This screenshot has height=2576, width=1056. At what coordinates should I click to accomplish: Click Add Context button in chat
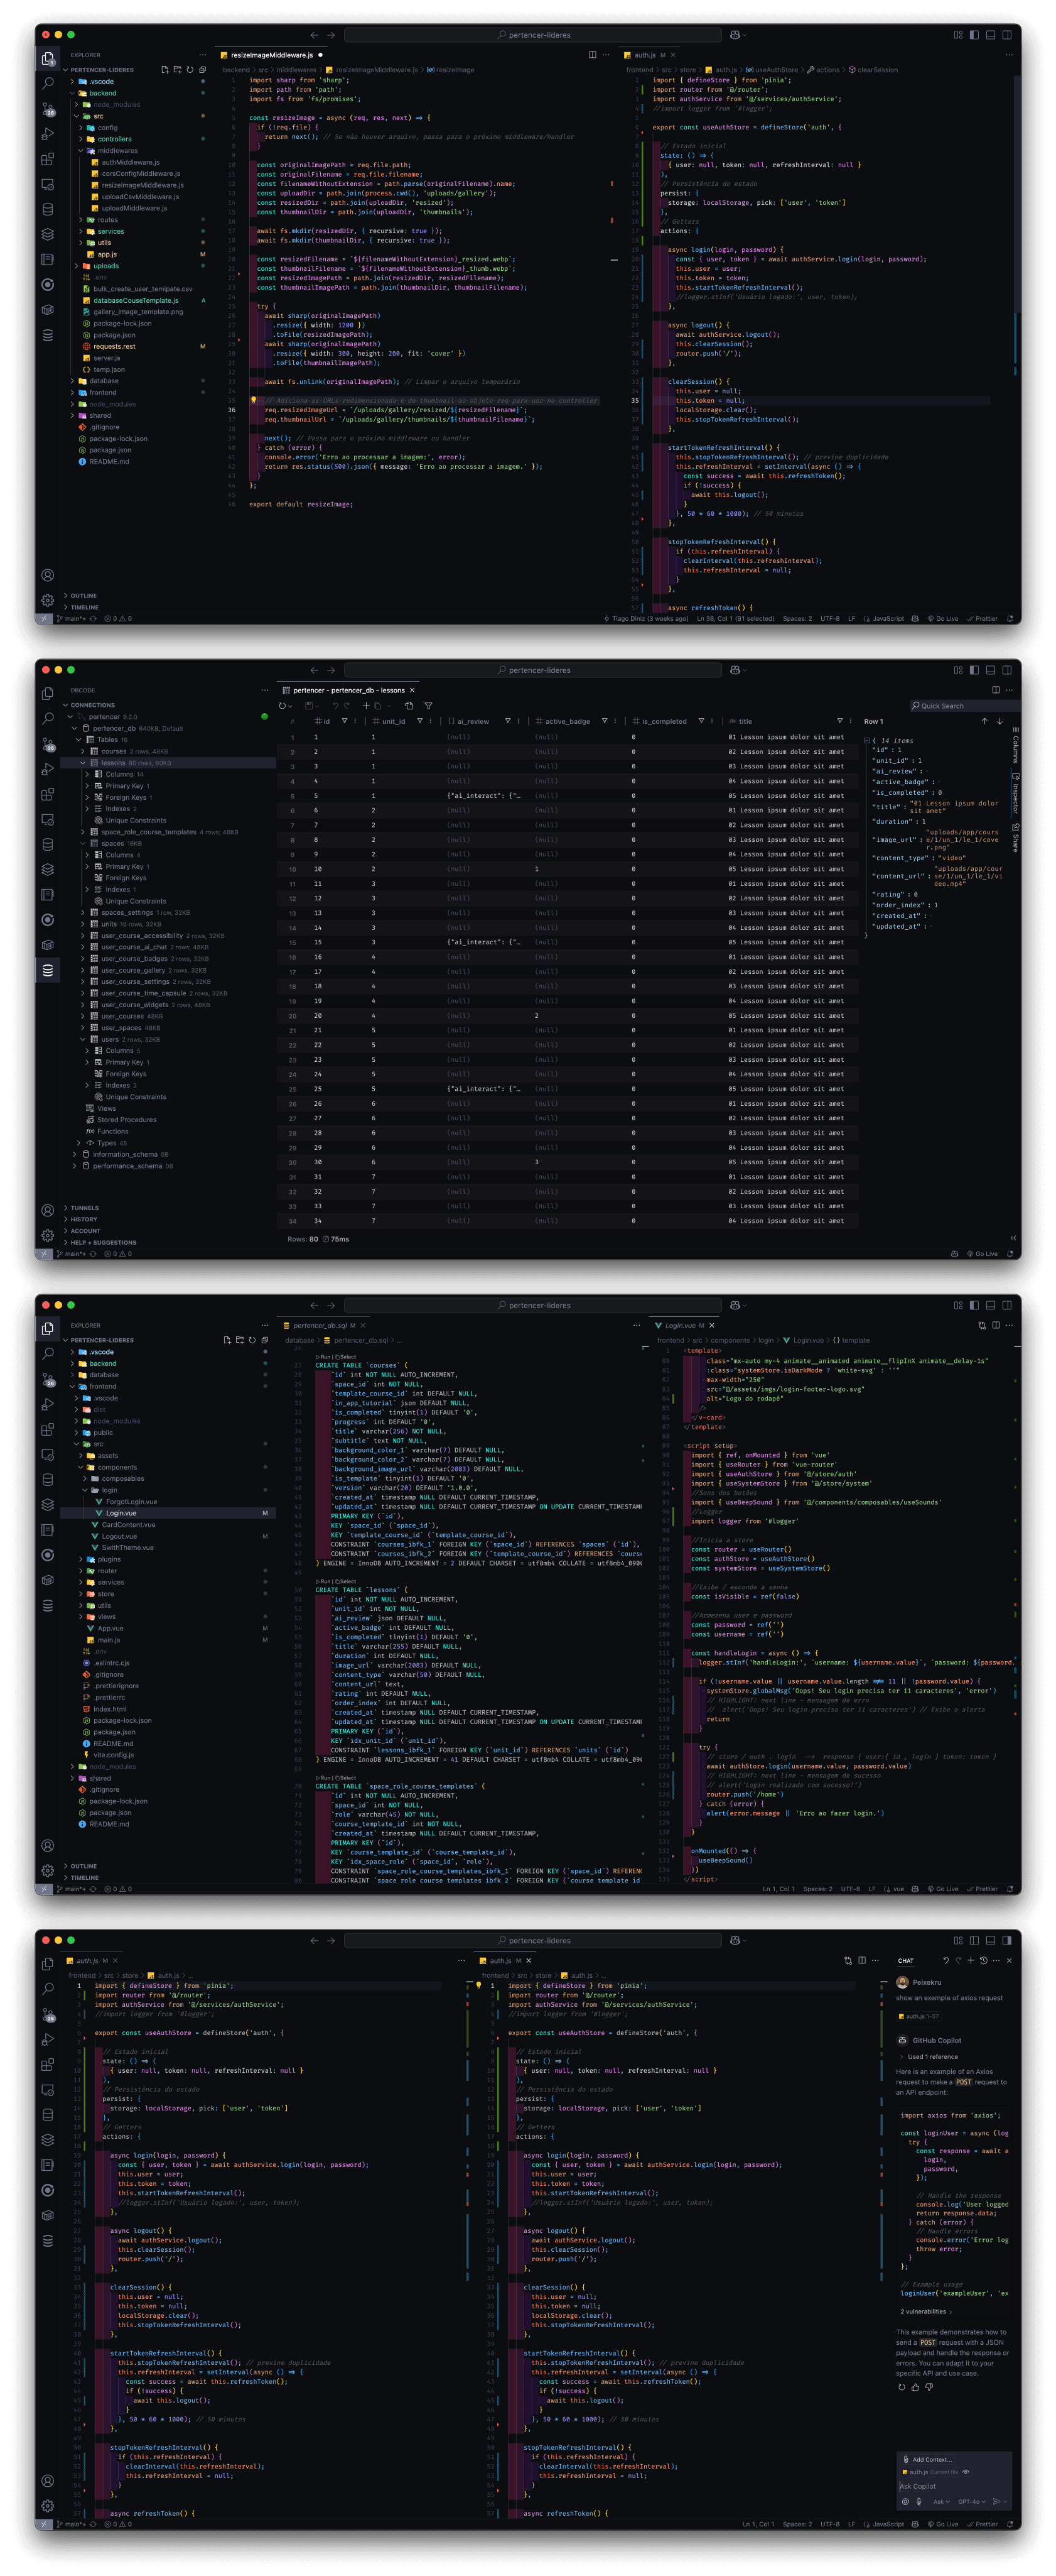click(x=926, y=2459)
